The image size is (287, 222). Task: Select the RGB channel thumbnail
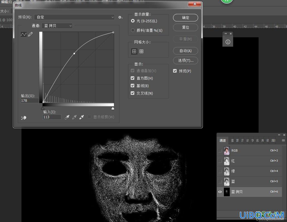coord(227,151)
